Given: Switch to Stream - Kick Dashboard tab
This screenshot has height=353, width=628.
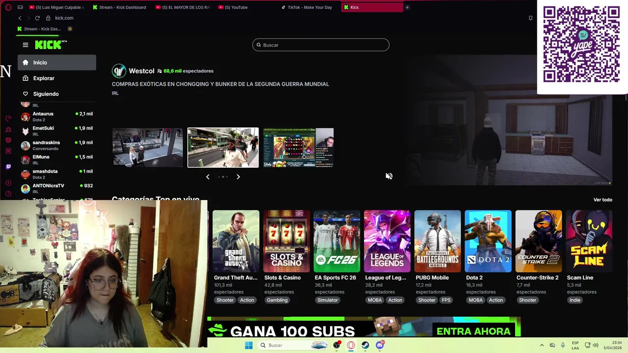Looking at the screenshot, I should [120, 7].
